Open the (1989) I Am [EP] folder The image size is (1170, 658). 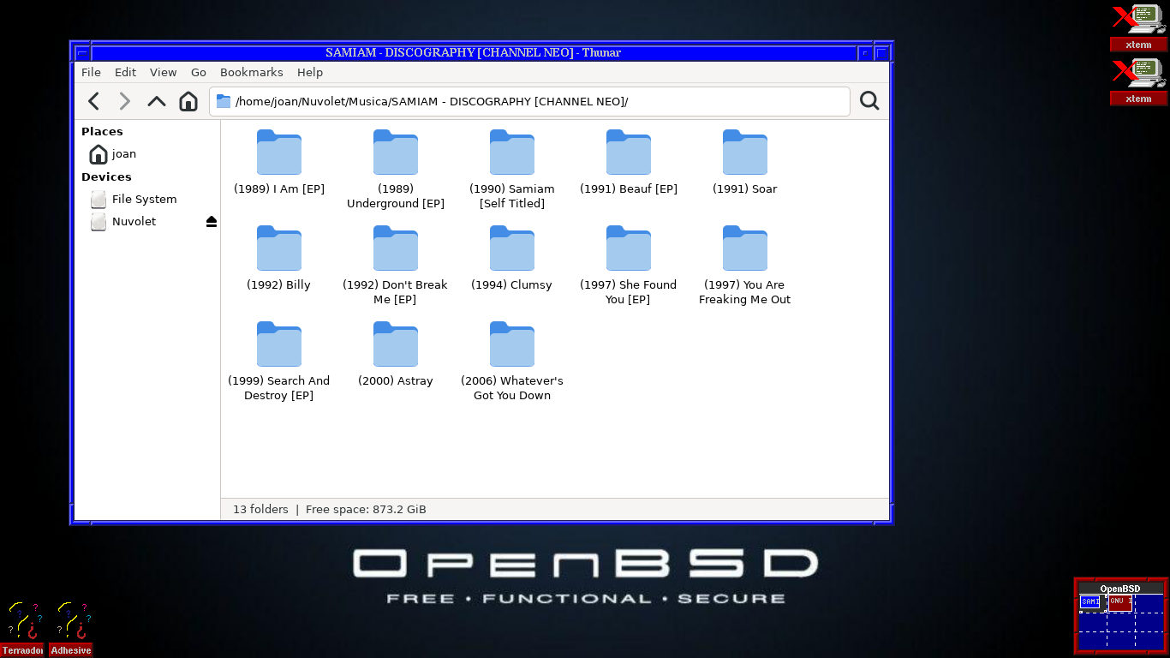(278, 153)
